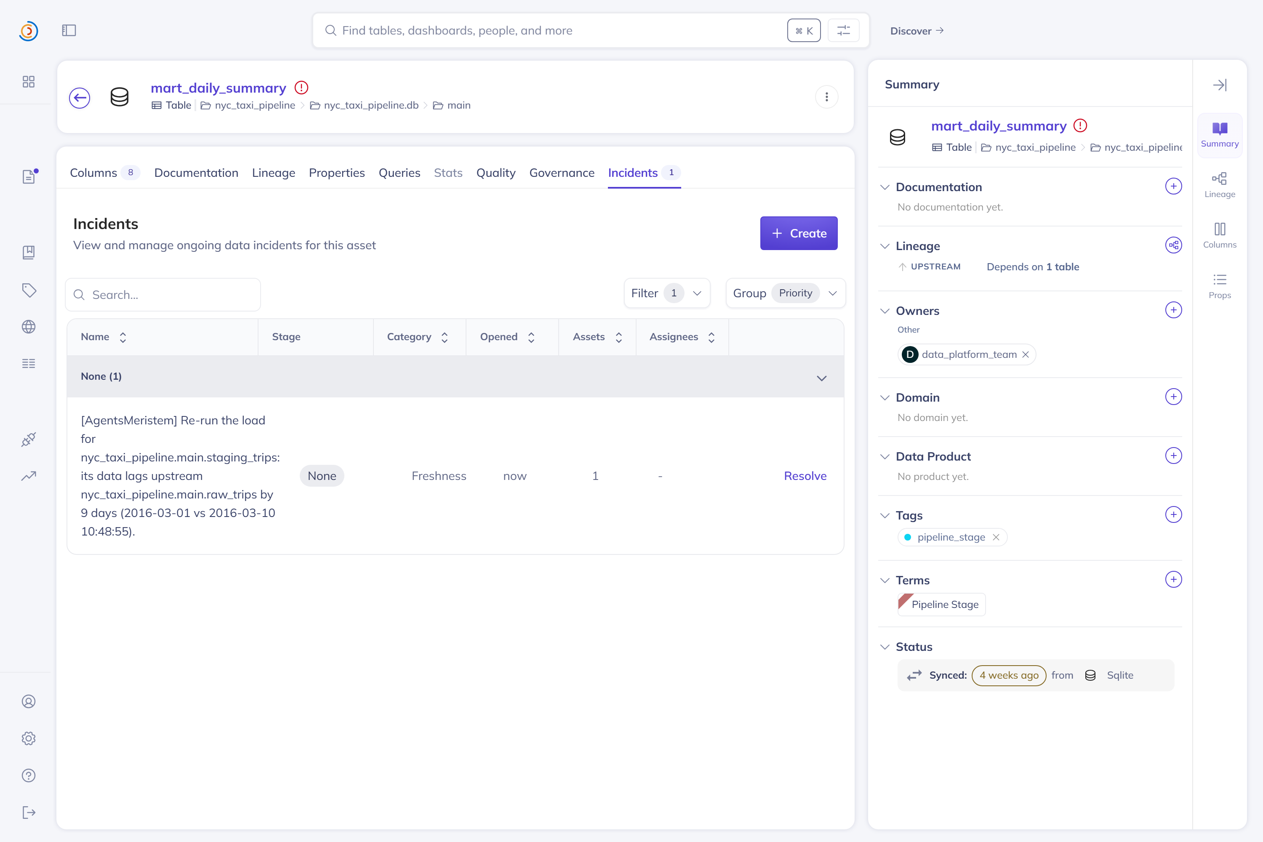Open the connector plug icon in sidebar
The width and height of the screenshot is (1263, 842).
[x=29, y=439]
